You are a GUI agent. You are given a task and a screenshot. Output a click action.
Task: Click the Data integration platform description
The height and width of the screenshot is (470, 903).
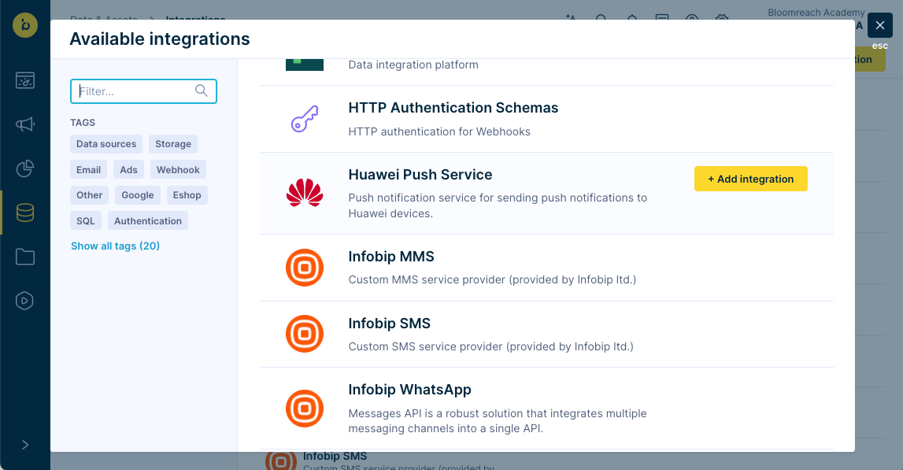(x=413, y=65)
